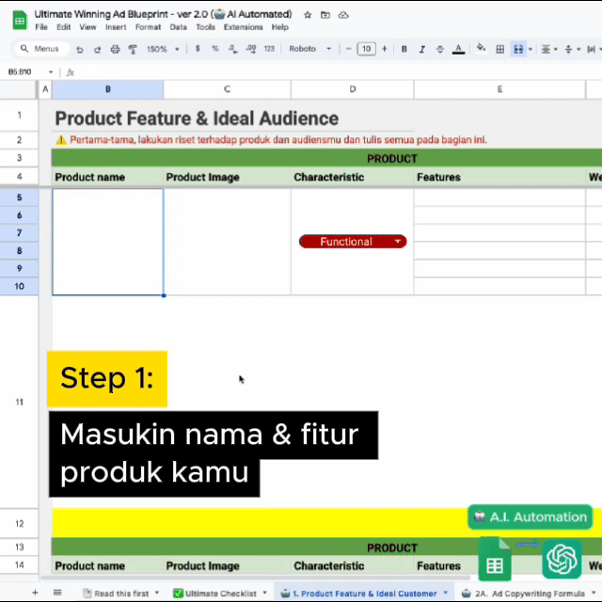Open the Functional characteristic dropdown chip
Image resolution: width=602 pixels, height=602 pixels.
coord(353,242)
